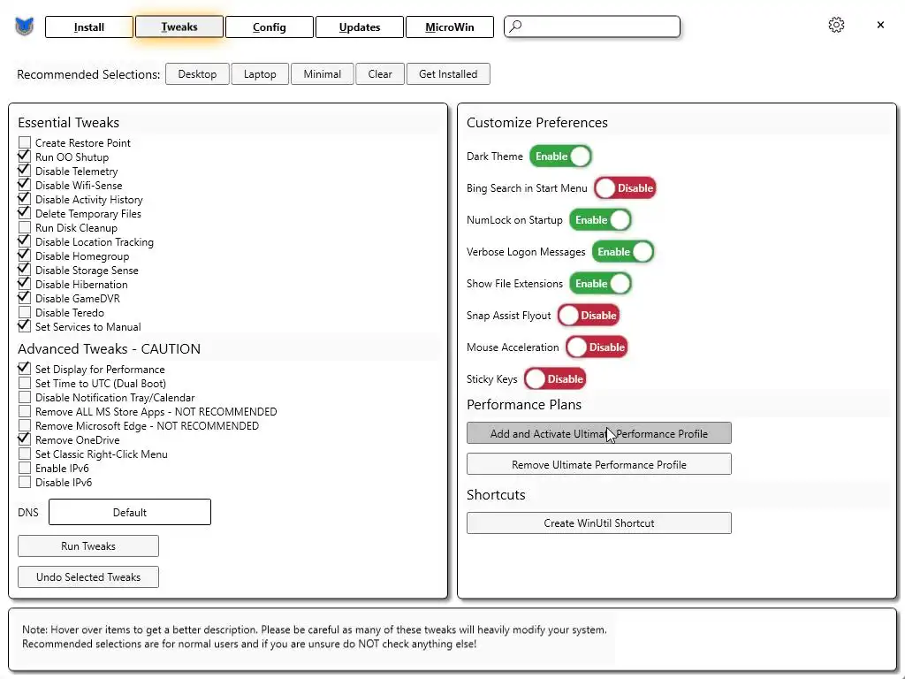Switch to the Install tab
This screenshot has width=905, height=679.
pyautogui.click(x=89, y=27)
